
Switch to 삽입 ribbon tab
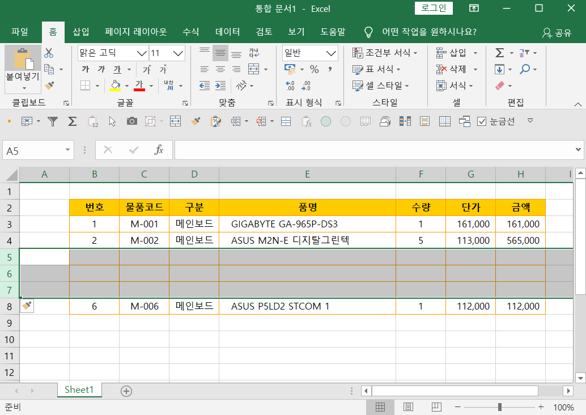[80, 32]
